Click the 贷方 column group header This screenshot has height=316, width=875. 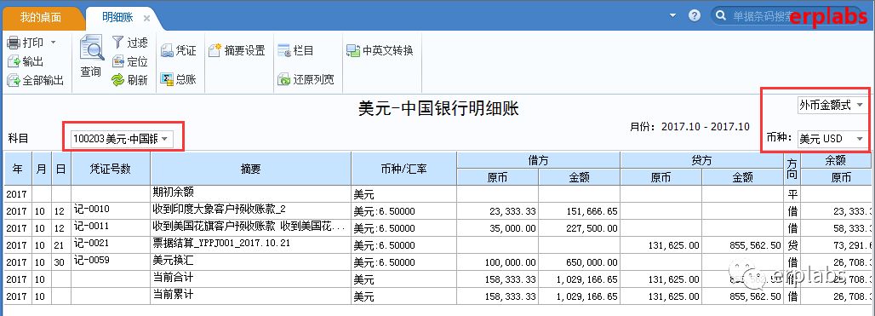point(702,160)
